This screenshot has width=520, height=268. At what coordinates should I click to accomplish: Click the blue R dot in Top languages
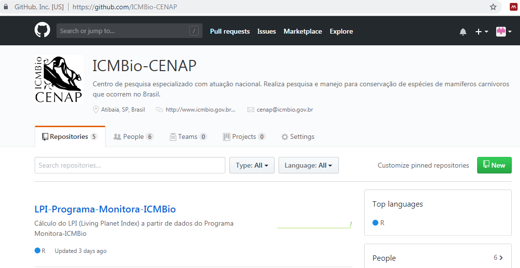(x=375, y=223)
